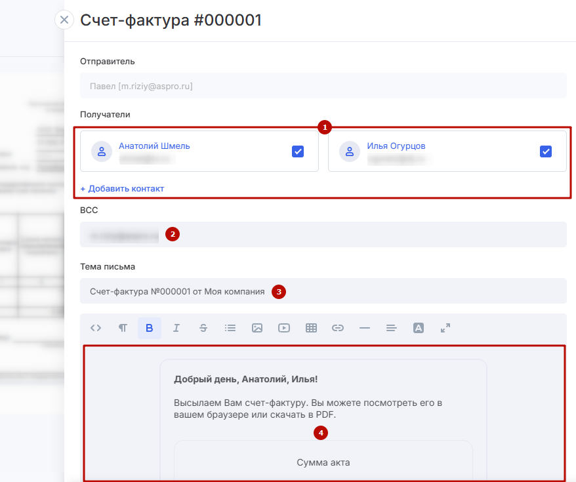The height and width of the screenshot is (482, 576).
Task: Toggle italic formatting in editor
Action: [x=176, y=328]
